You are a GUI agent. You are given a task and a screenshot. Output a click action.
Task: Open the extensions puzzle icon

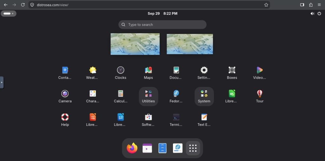click(311, 5)
